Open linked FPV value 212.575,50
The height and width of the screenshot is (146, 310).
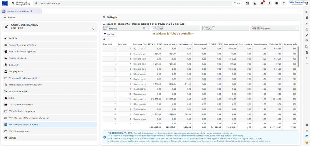[156, 99]
